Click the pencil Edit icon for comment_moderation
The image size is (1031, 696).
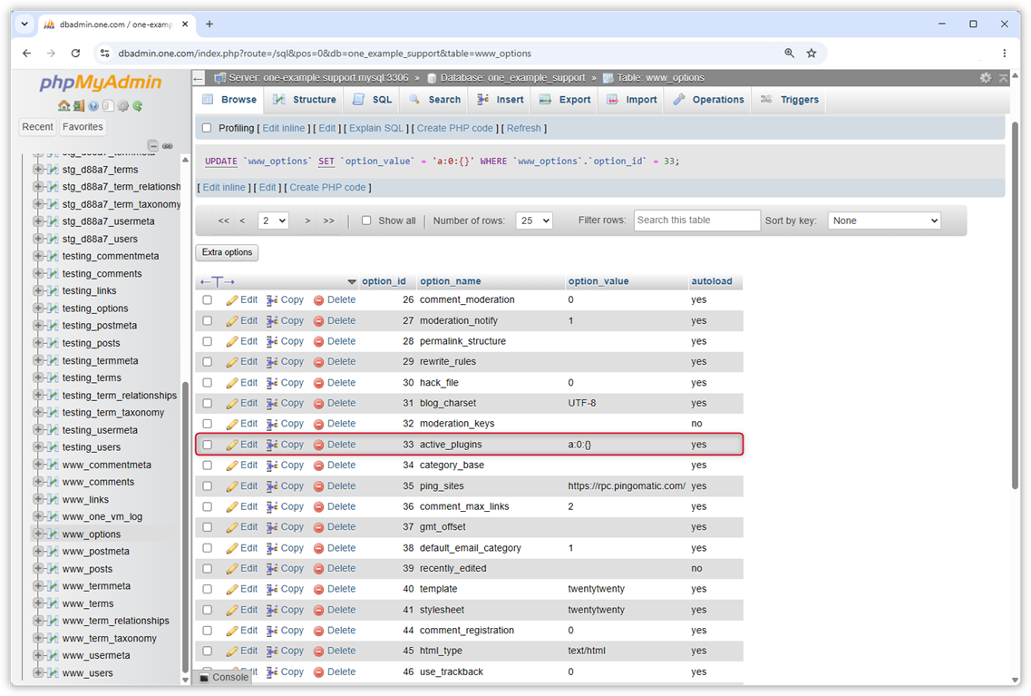[231, 300]
